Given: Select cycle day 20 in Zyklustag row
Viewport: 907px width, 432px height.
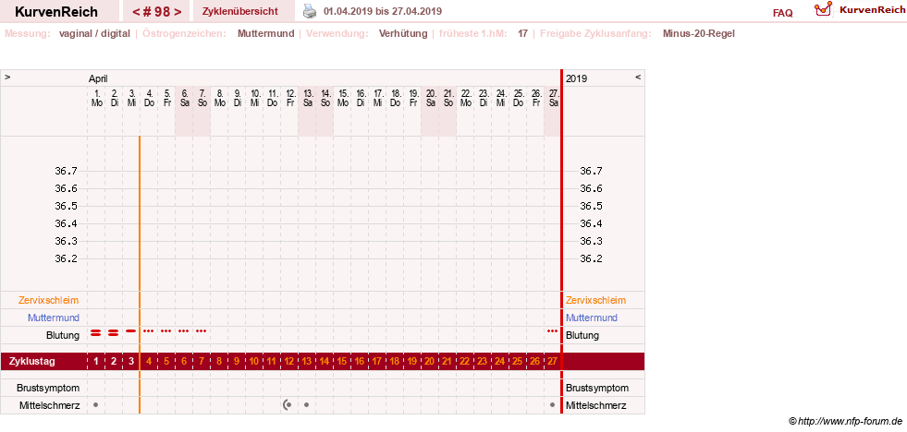Looking at the screenshot, I should click(430, 362).
